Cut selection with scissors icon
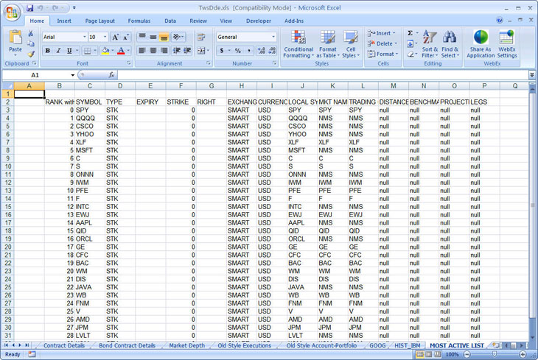Viewport: 538px width, 360px height. coord(31,33)
